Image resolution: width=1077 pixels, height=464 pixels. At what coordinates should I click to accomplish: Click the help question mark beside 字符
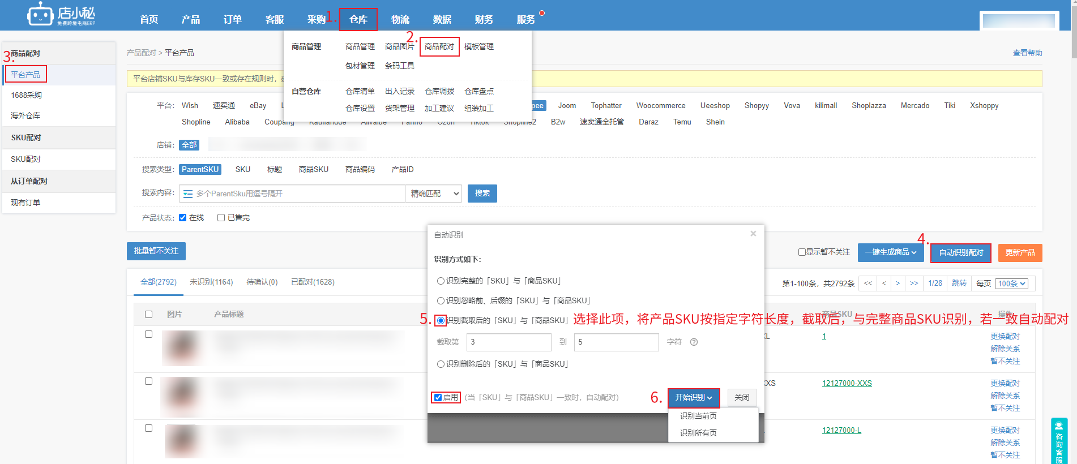[694, 342]
